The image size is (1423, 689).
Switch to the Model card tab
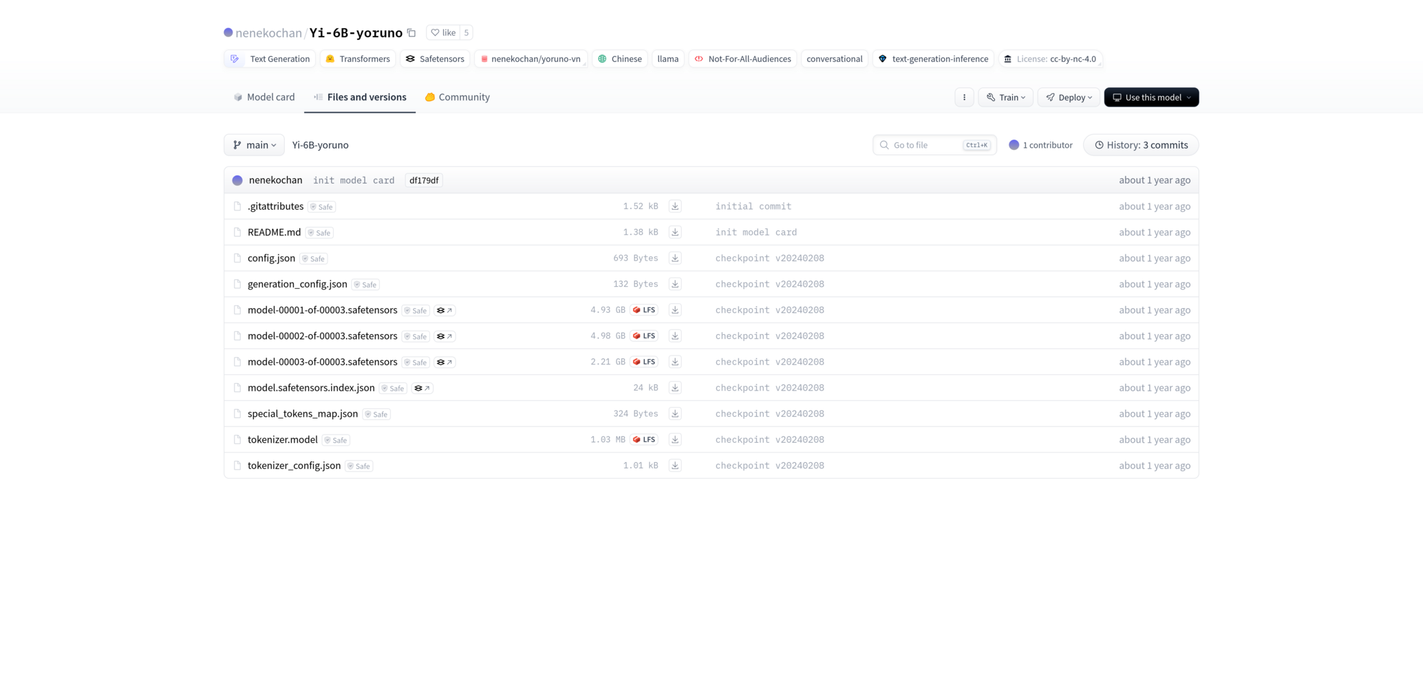click(264, 98)
